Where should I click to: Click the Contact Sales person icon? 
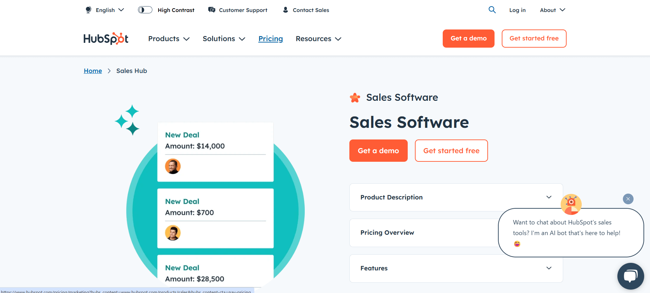(x=286, y=10)
